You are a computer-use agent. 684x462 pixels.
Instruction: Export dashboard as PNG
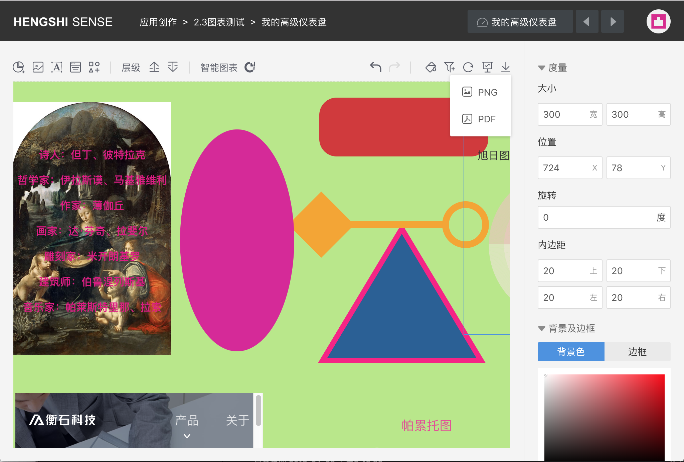click(x=480, y=92)
